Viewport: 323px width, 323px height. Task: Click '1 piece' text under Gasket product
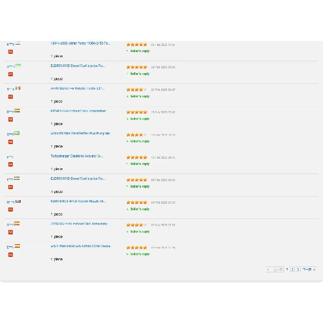pyautogui.click(x=57, y=259)
